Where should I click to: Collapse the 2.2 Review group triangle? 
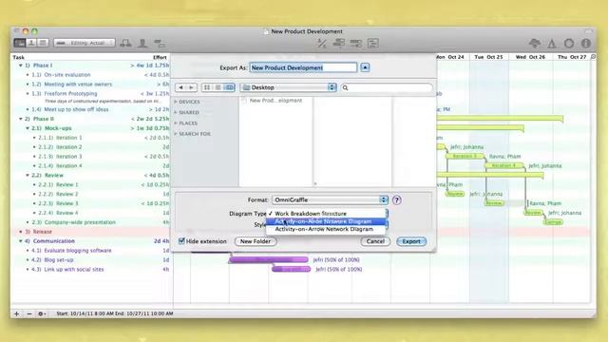[x=28, y=175]
